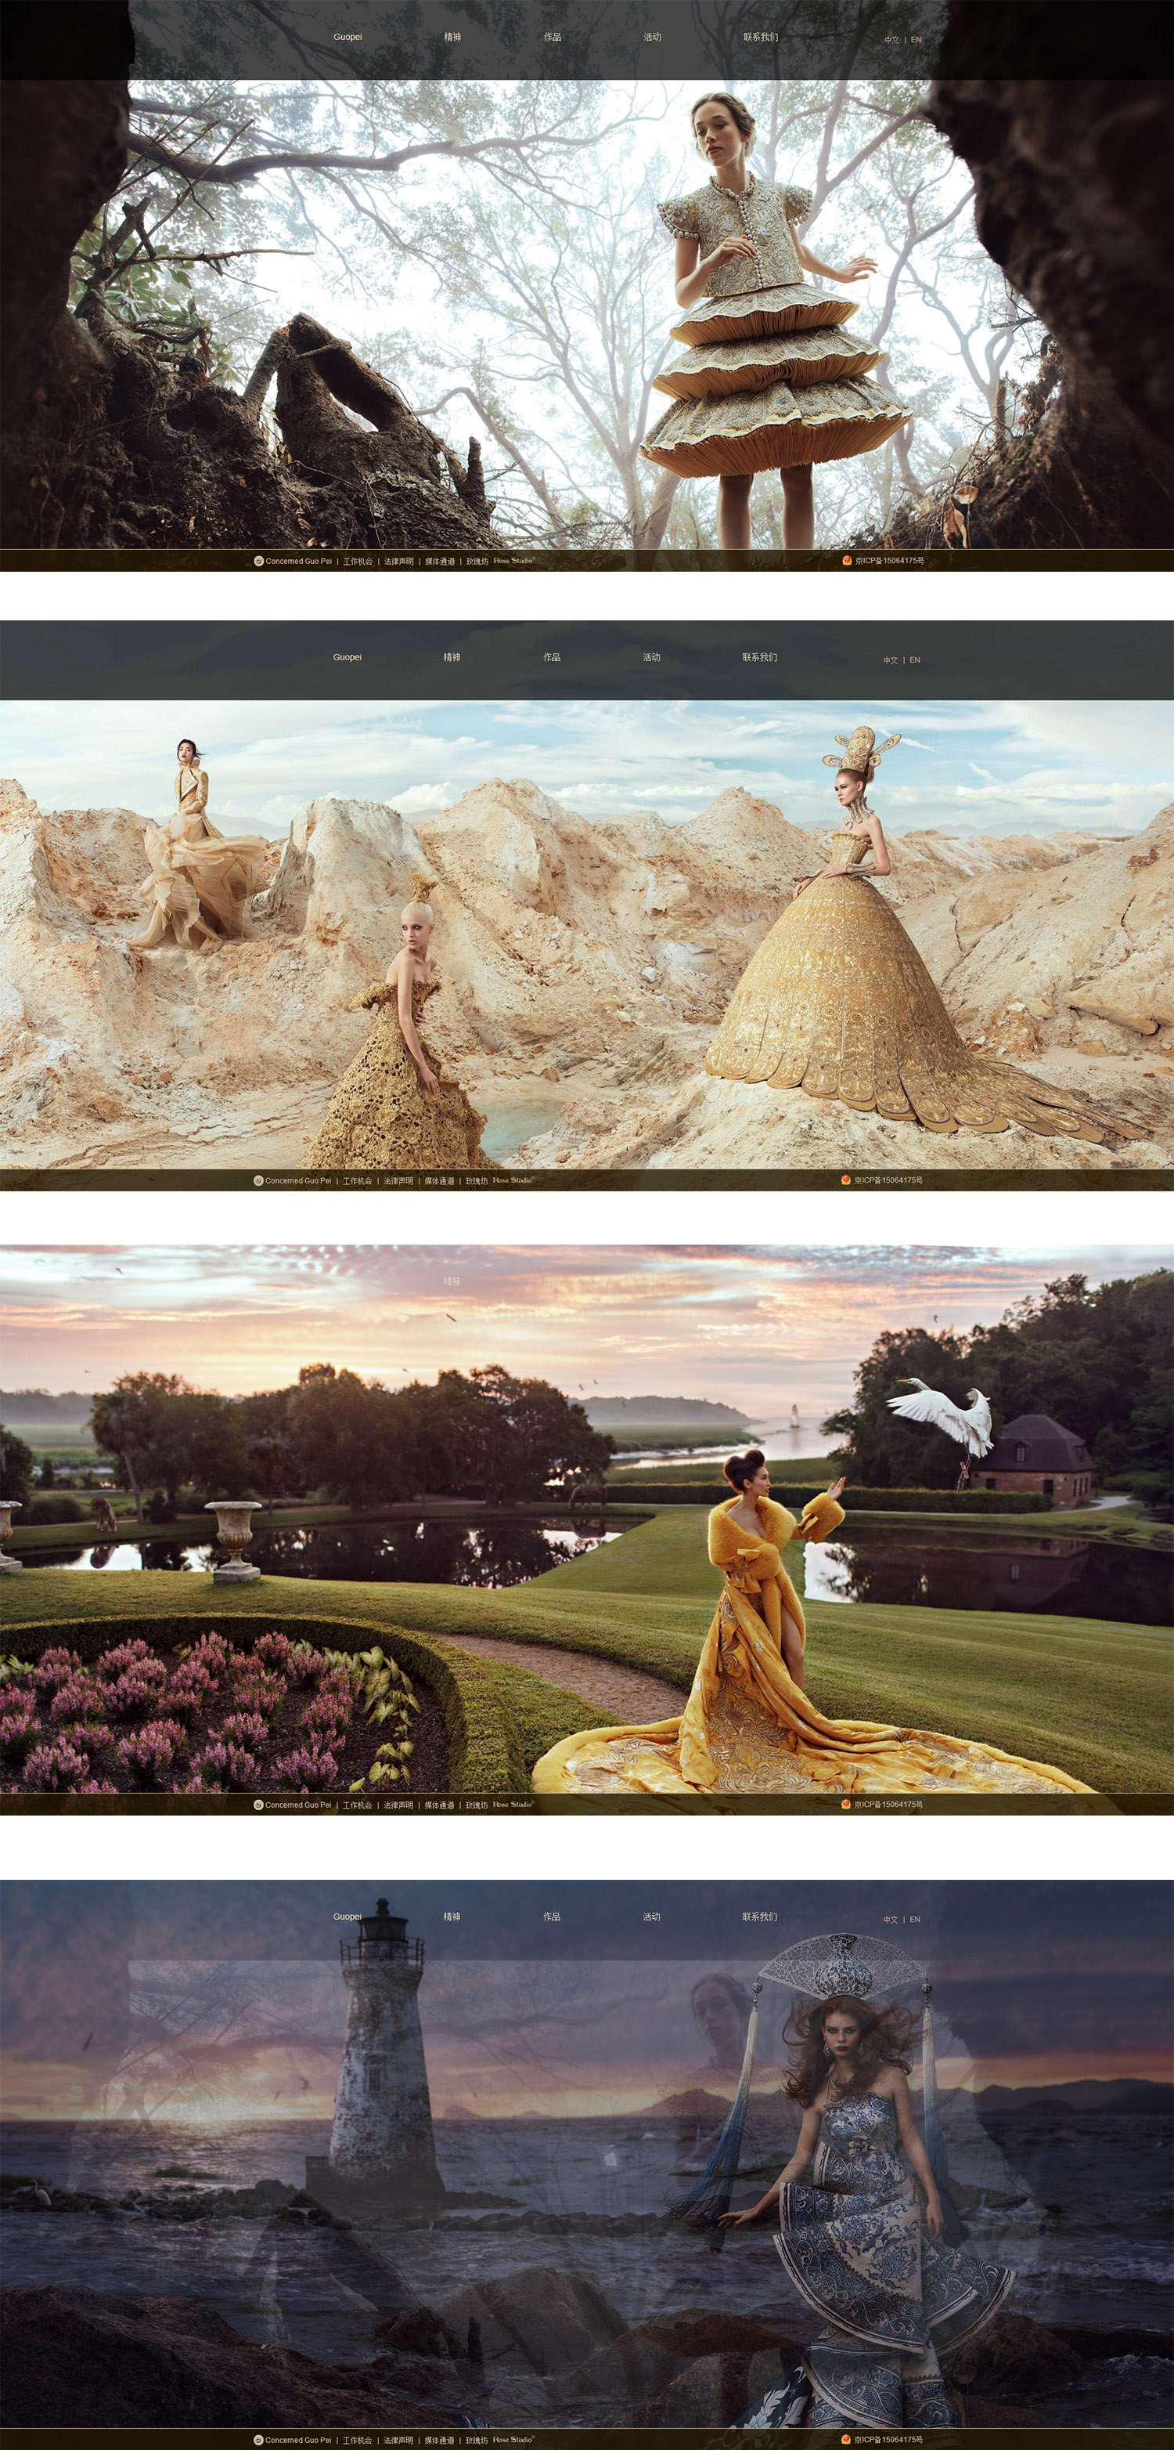Select 精神 in the desert banner navigation
Viewport: 1174px width, 2450px height.
452,657
